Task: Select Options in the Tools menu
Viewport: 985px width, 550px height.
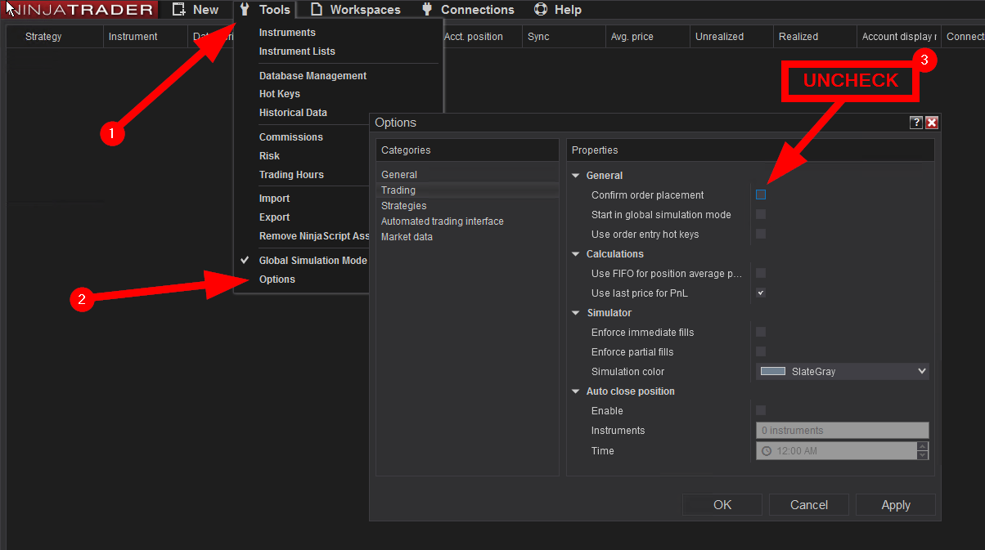Action: tap(277, 279)
